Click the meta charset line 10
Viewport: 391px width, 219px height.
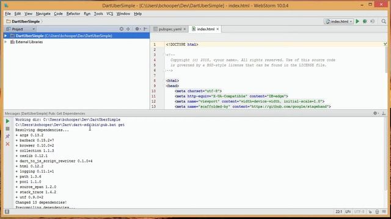pos(198,91)
